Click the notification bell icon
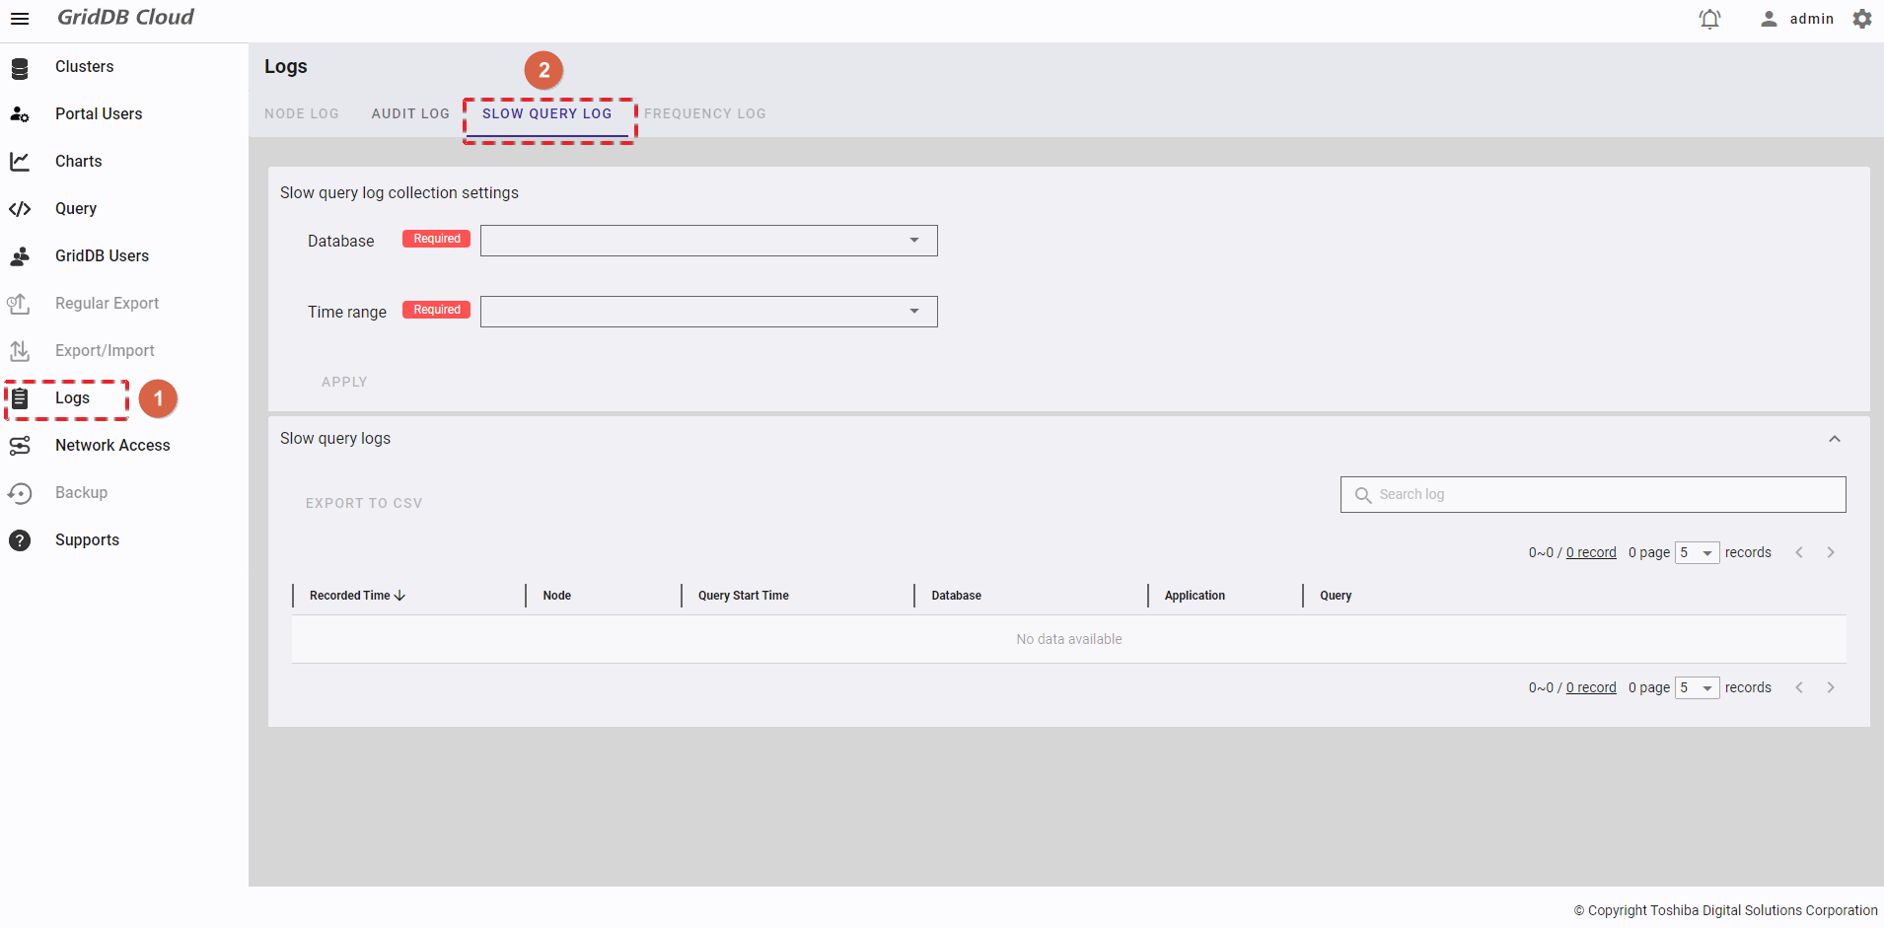Viewport: 1884px width, 928px height. (1709, 19)
